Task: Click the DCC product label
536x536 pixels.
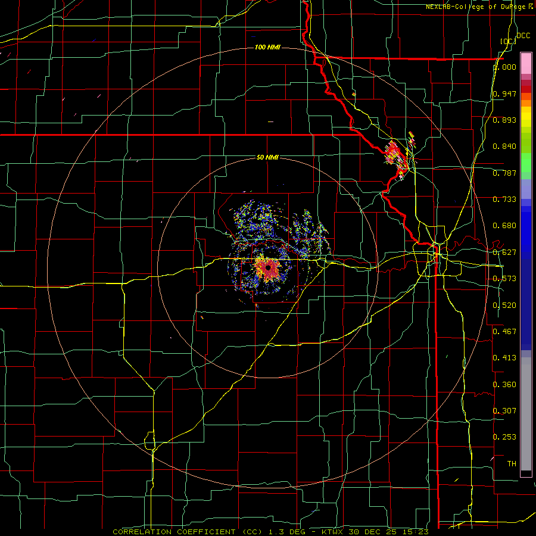Action: tap(523, 36)
